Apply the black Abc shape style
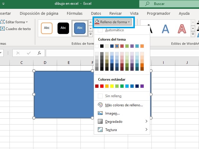 pos(63,28)
